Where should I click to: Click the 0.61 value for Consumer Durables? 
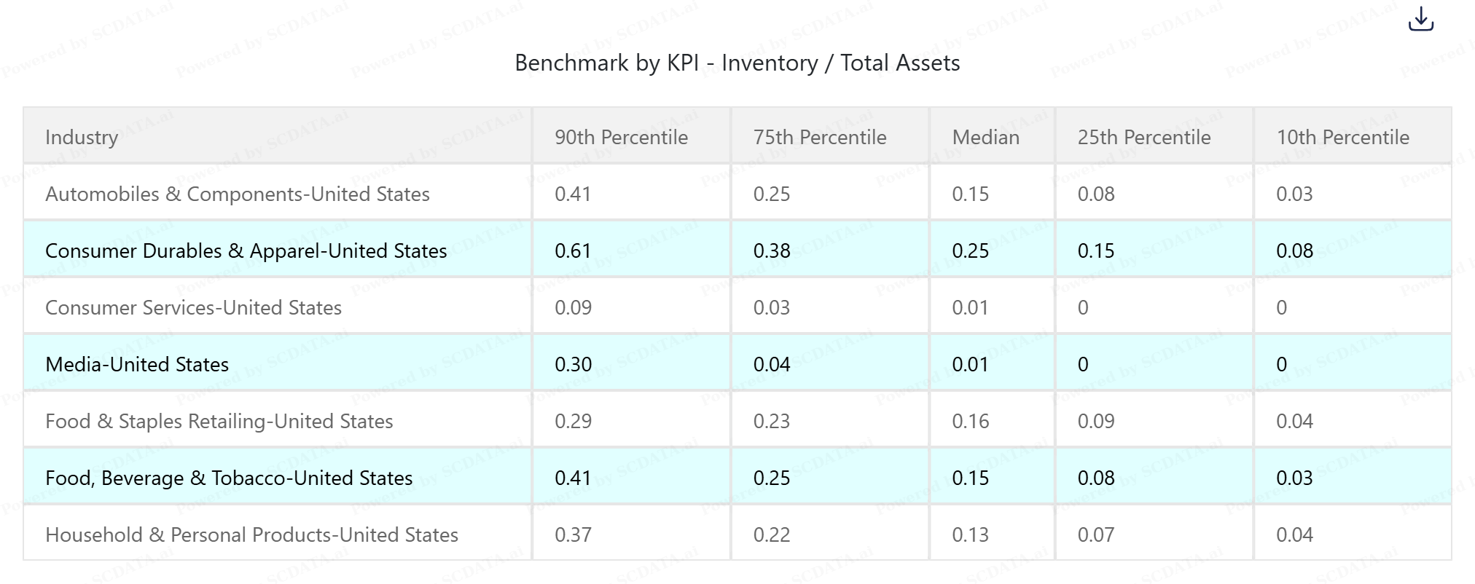(573, 250)
